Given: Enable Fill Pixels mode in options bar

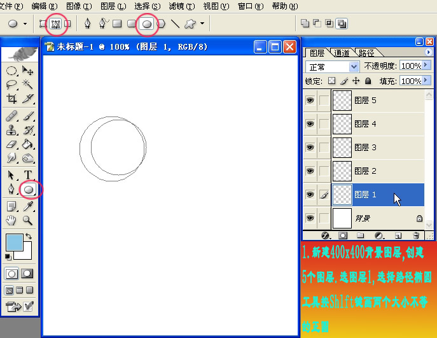Looking at the screenshot, I should pyautogui.click(x=67, y=24).
